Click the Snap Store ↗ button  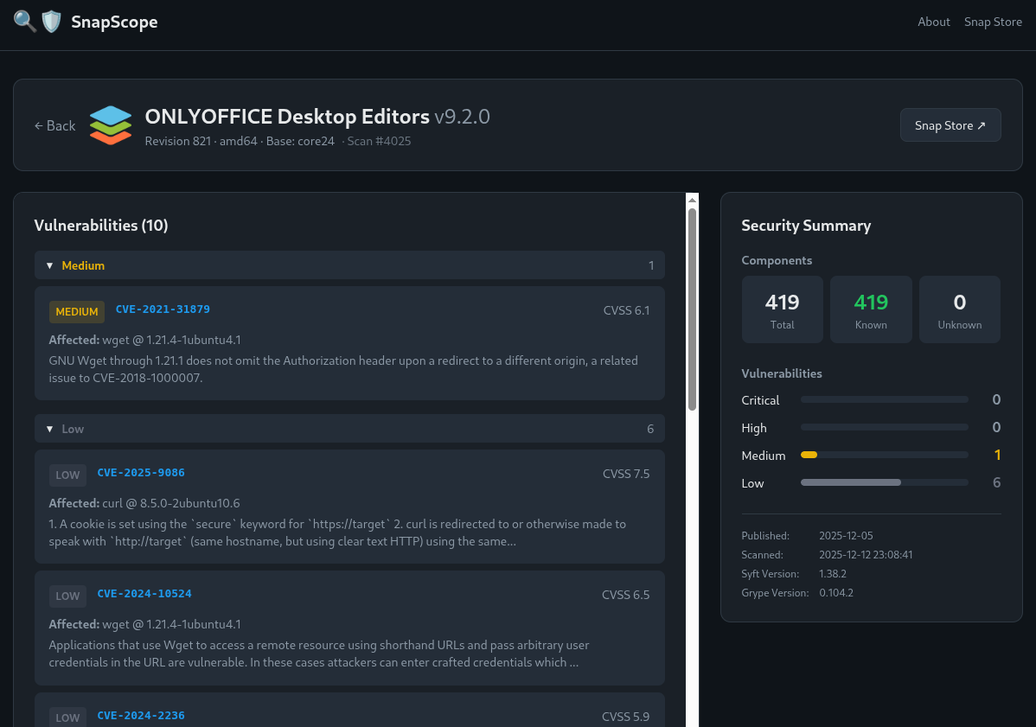tap(950, 124)
